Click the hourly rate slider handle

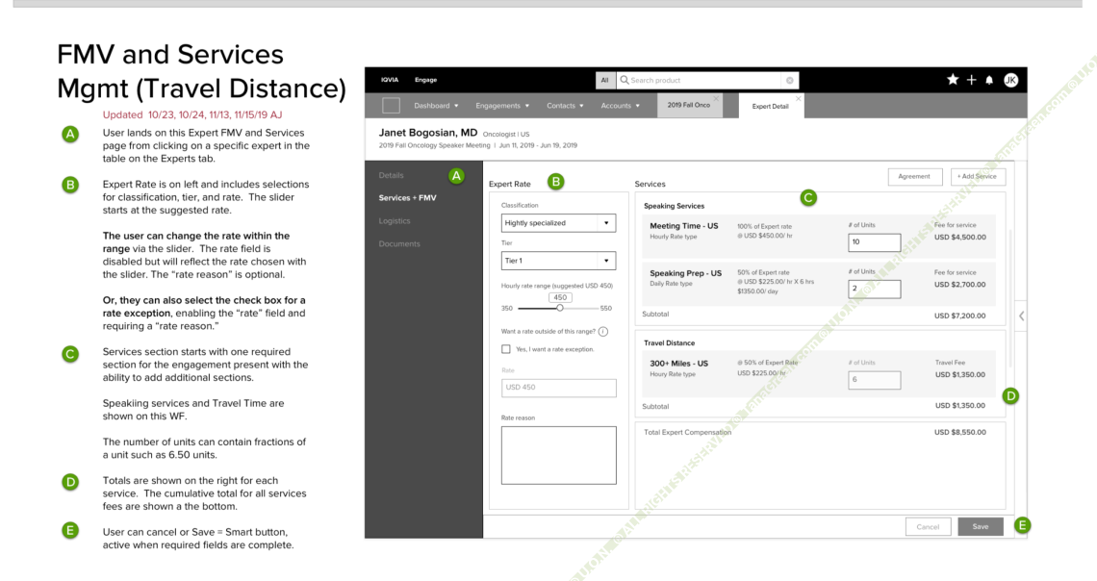tap(560, 308)
